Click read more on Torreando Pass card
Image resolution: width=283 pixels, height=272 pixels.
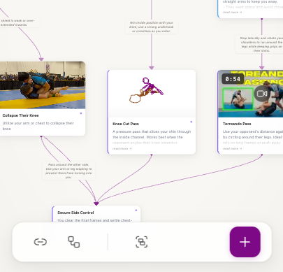232,148
